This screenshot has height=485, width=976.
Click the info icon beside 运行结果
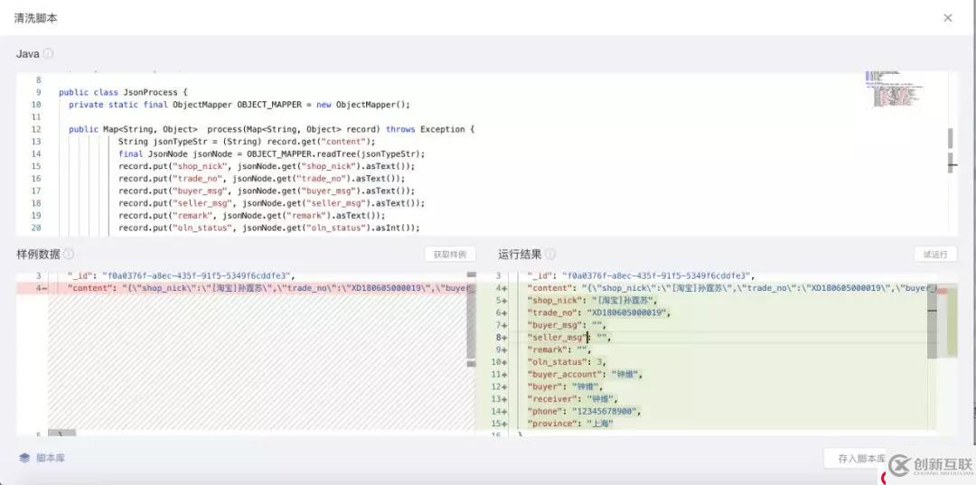550,254
